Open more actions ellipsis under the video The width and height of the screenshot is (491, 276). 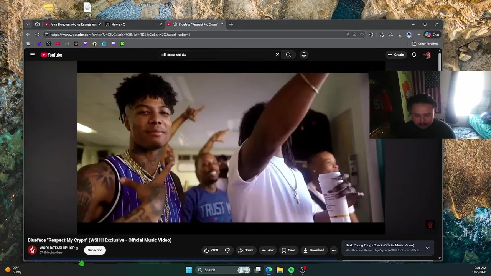click(333, 250)
